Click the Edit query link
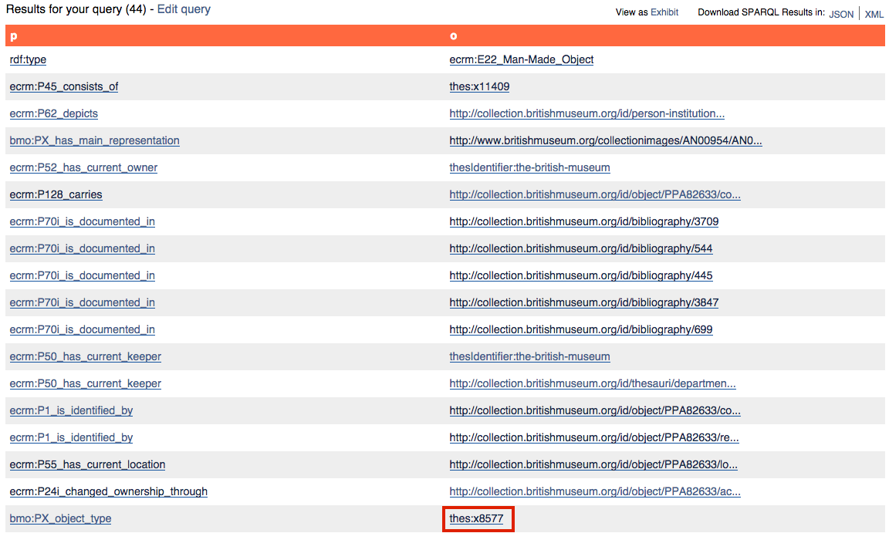889x533 pixels. coord(184,10)
